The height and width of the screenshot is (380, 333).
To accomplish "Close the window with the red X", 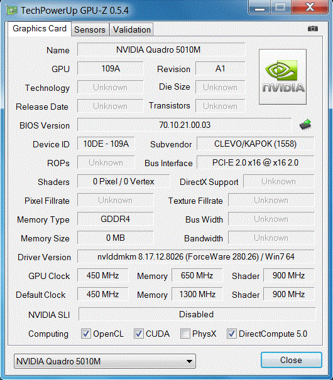I will (310, 7).
